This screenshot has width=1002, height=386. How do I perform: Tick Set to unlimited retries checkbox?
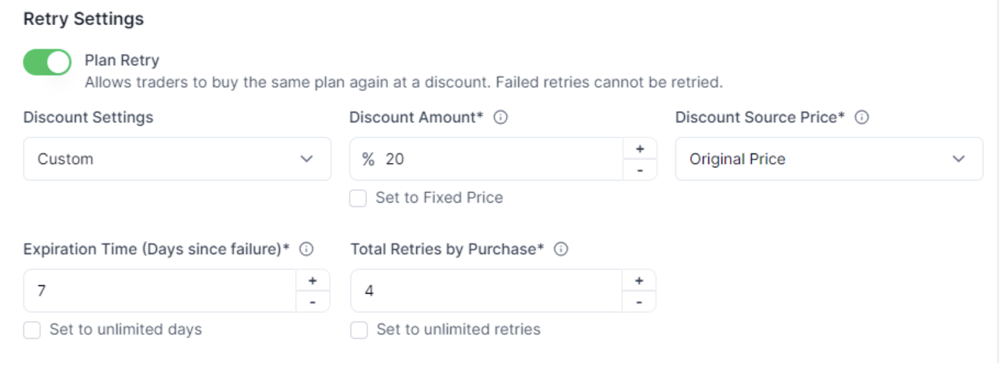click(x=359, y=330)
